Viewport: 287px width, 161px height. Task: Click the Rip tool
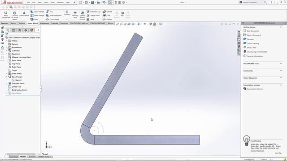tap(122, 14)
